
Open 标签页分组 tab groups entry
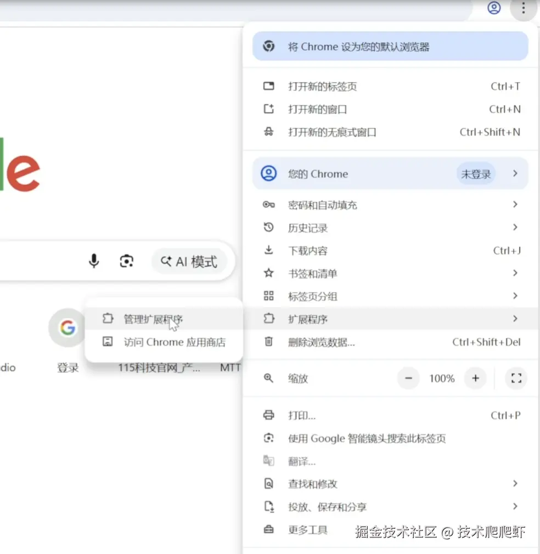(390, 296)
